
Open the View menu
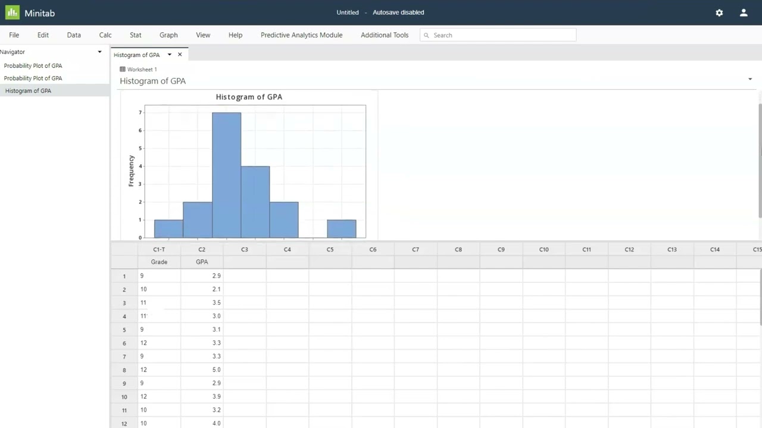point(203,35)
